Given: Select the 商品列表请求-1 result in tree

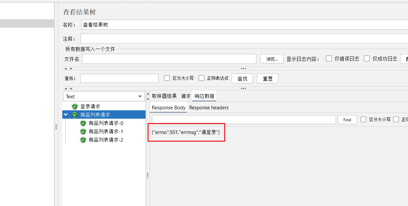Looking at the screenshot, I should pos(106,132).
